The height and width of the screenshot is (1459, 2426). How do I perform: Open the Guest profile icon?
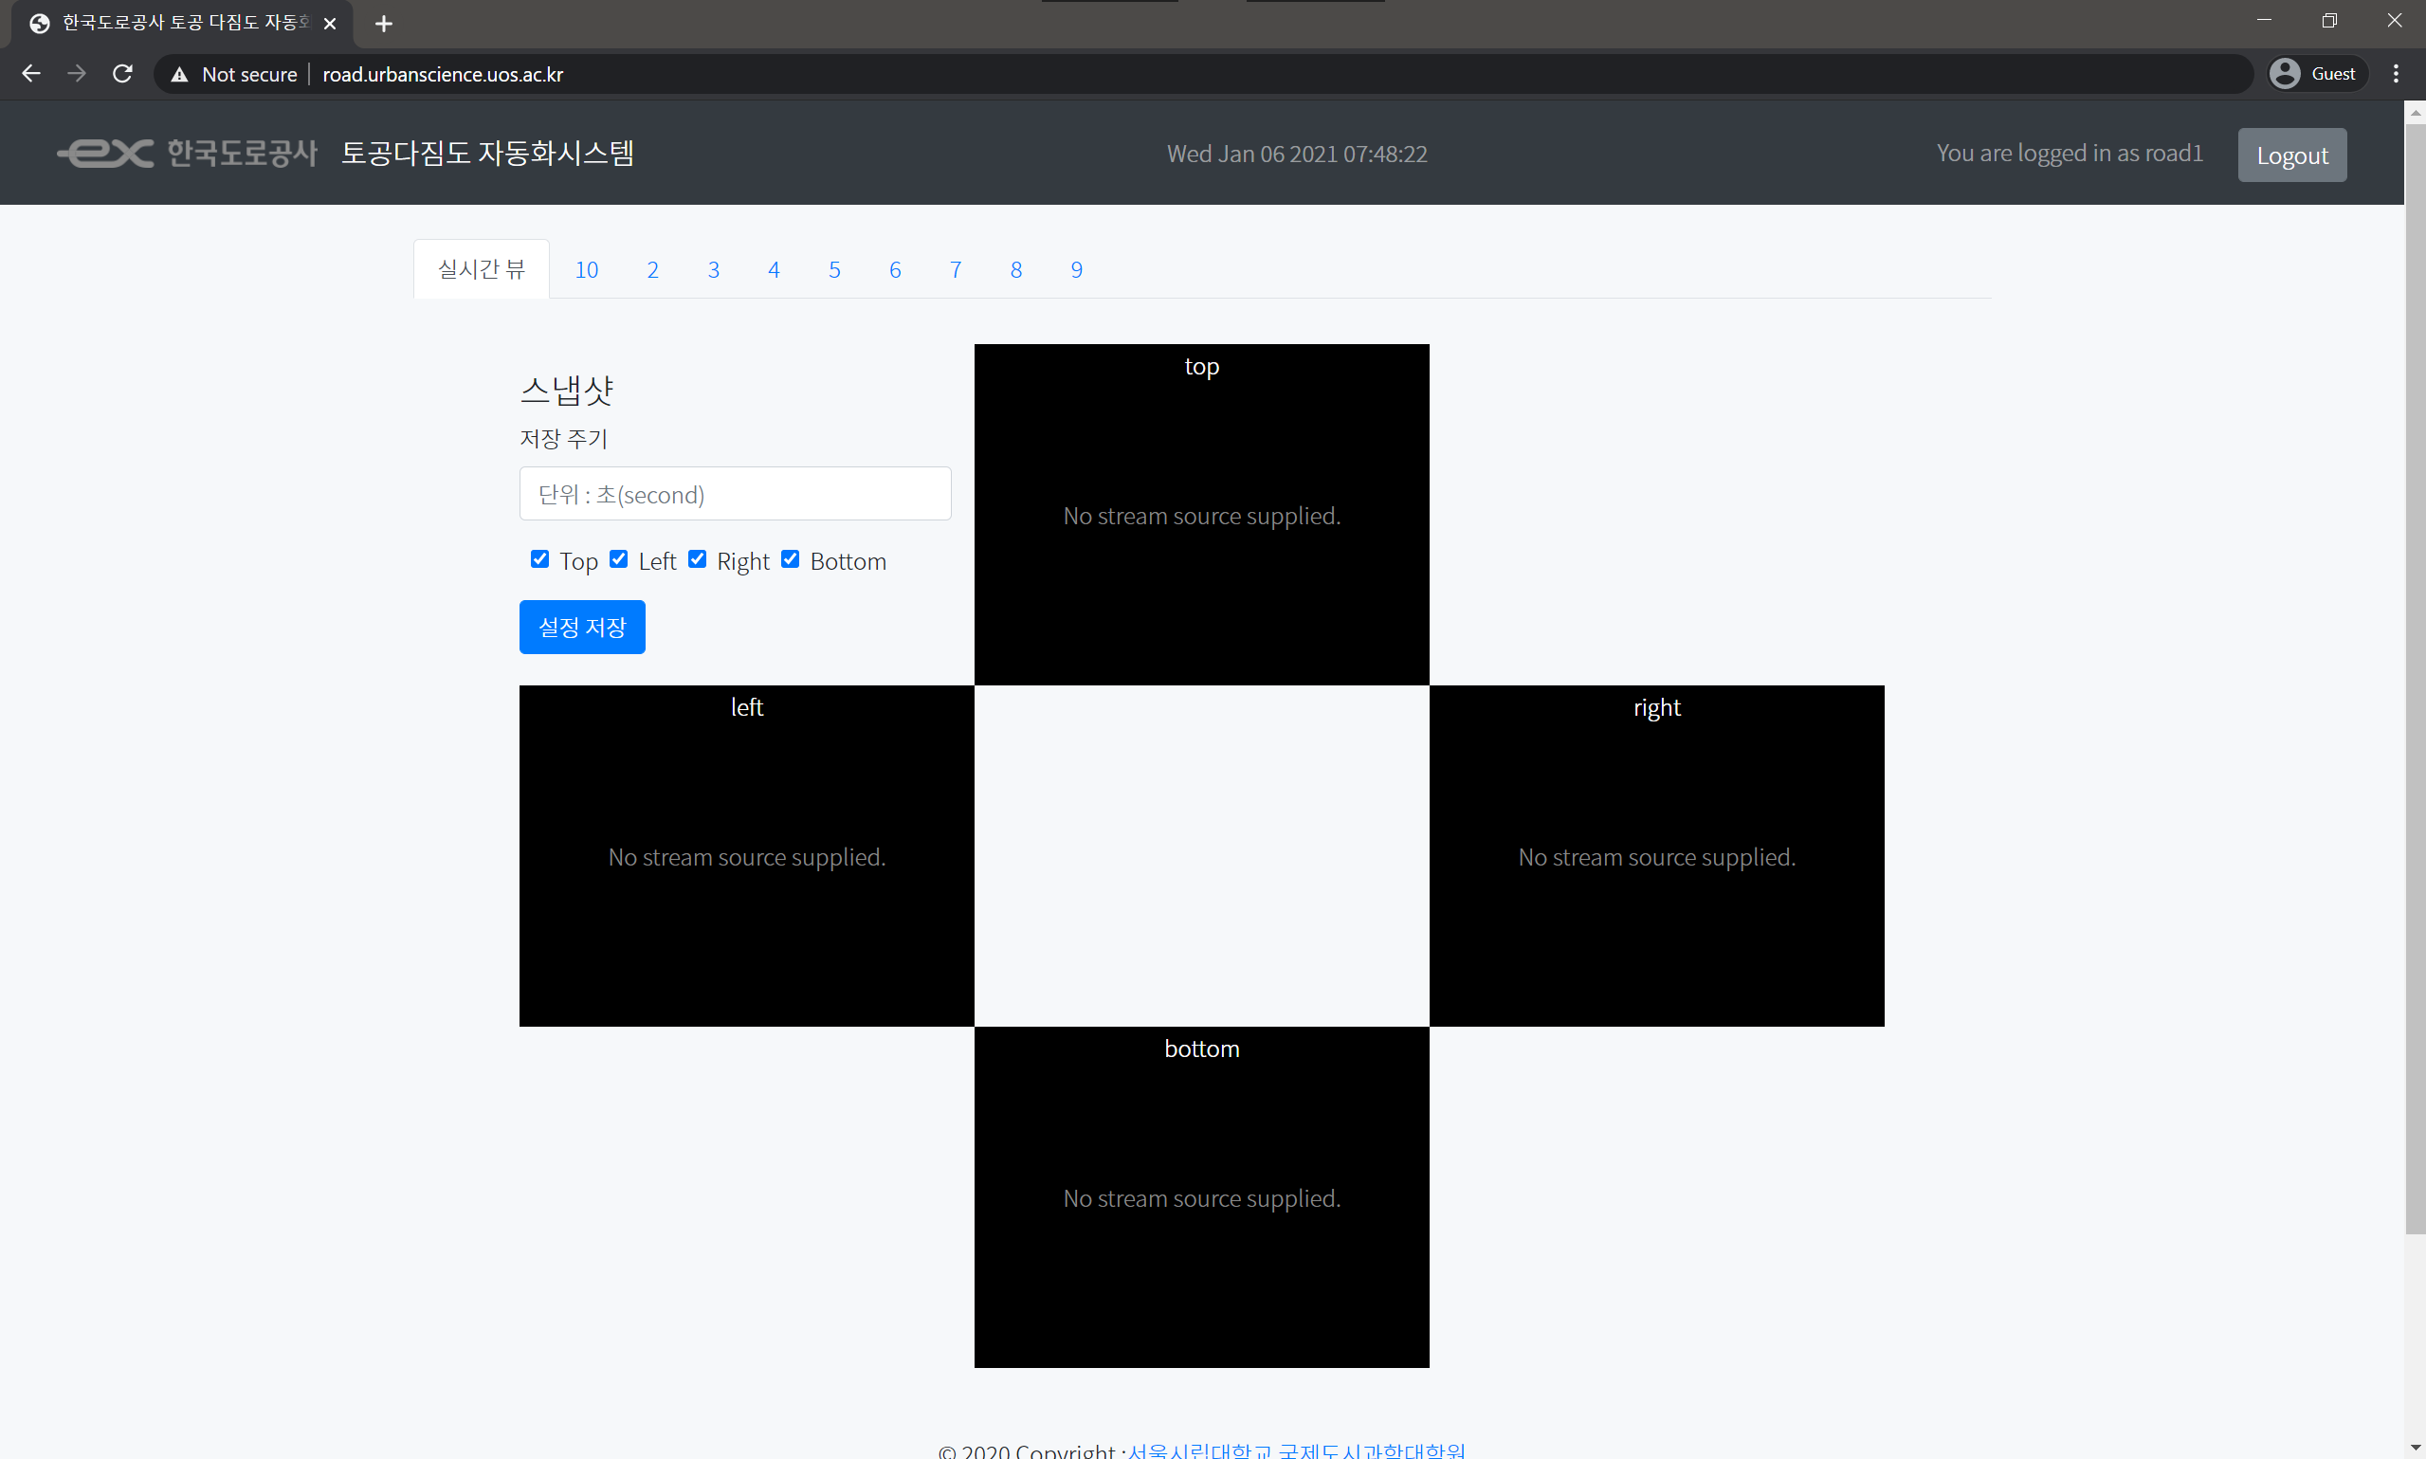click(x=2286, y=74)
